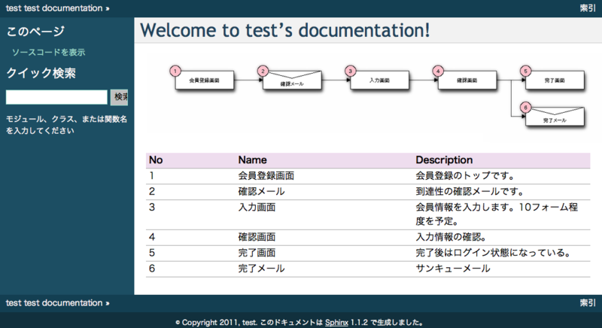Click description 入力情報の確認。
602x328 pixels.
pyautogui.click(x=451, y=237)
